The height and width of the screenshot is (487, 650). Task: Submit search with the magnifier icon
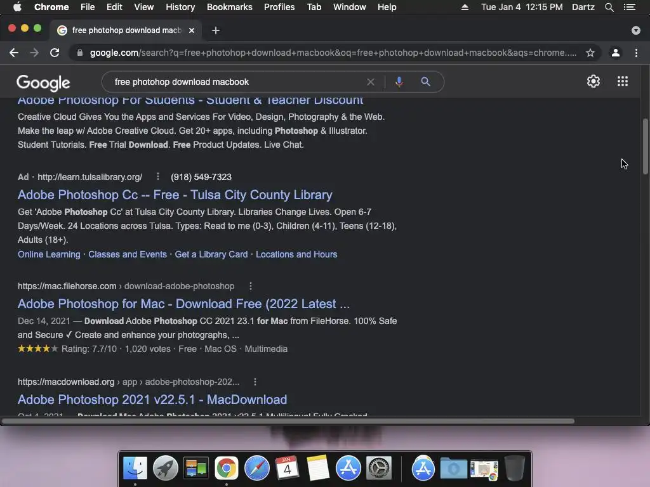pos(425,82)
